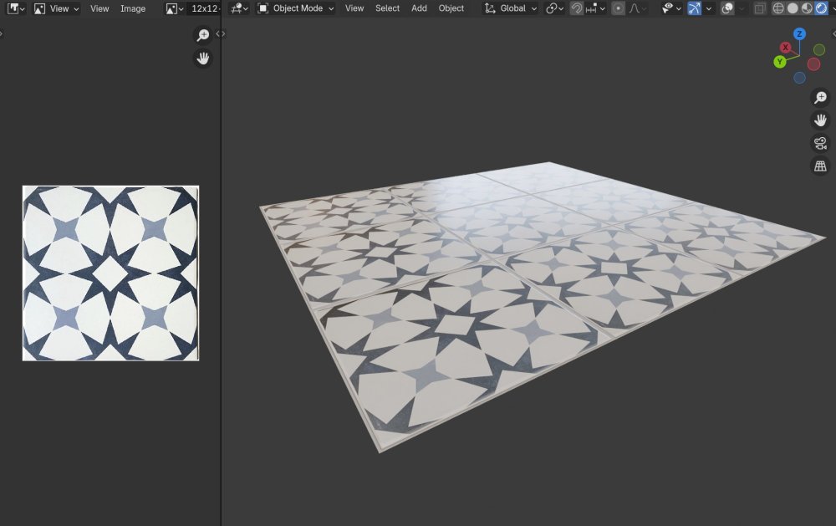Switch to solid viewport shading
The height and width of the screenshot is (526, 836).
coord(793,8)
